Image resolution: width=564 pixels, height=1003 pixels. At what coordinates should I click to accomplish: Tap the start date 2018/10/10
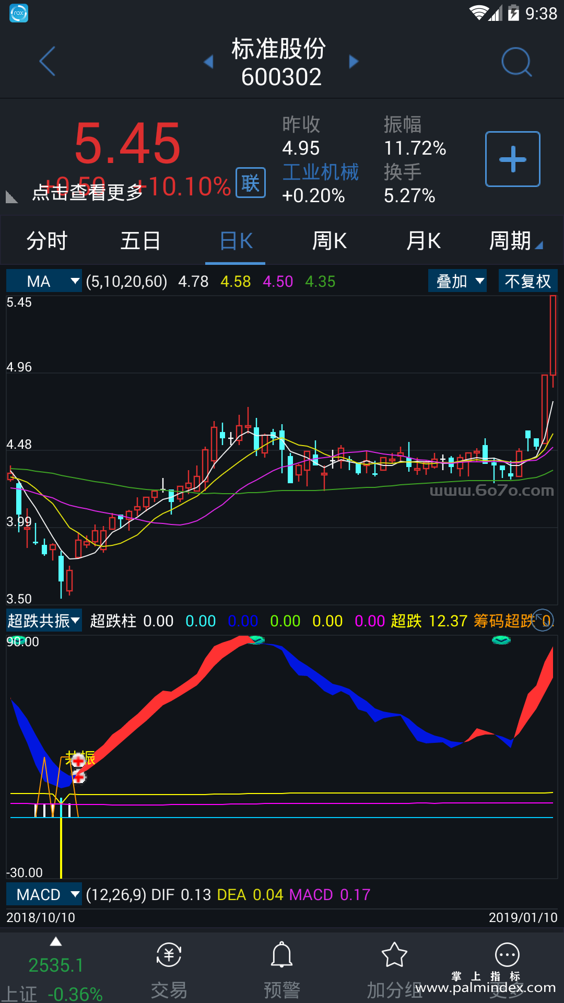[x=41, y=917]
